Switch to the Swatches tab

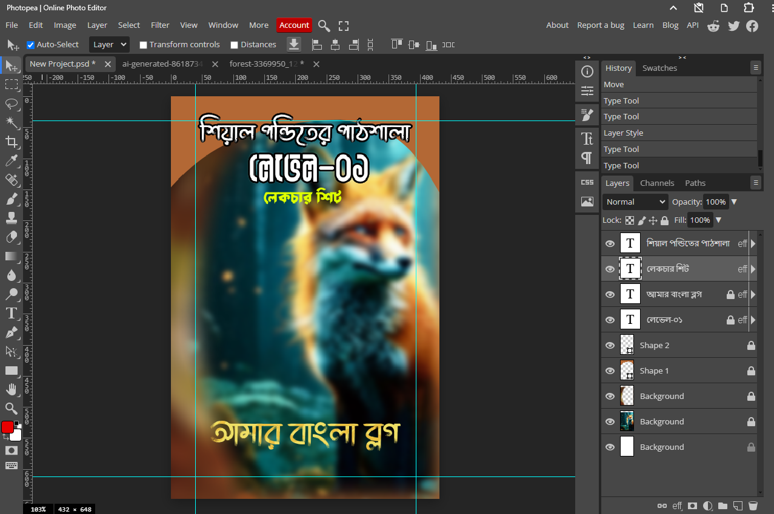point(659,68)
